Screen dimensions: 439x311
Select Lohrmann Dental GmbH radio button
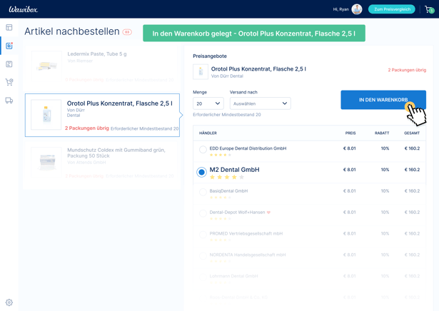tap(203, 277)
